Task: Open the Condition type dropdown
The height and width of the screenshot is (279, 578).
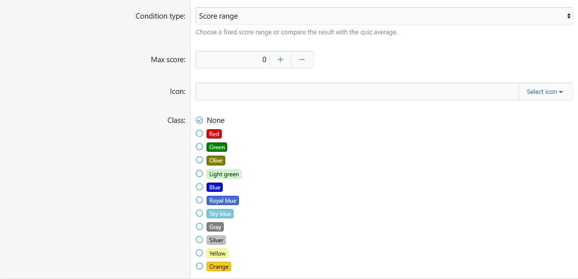Action: click(384, 16)
